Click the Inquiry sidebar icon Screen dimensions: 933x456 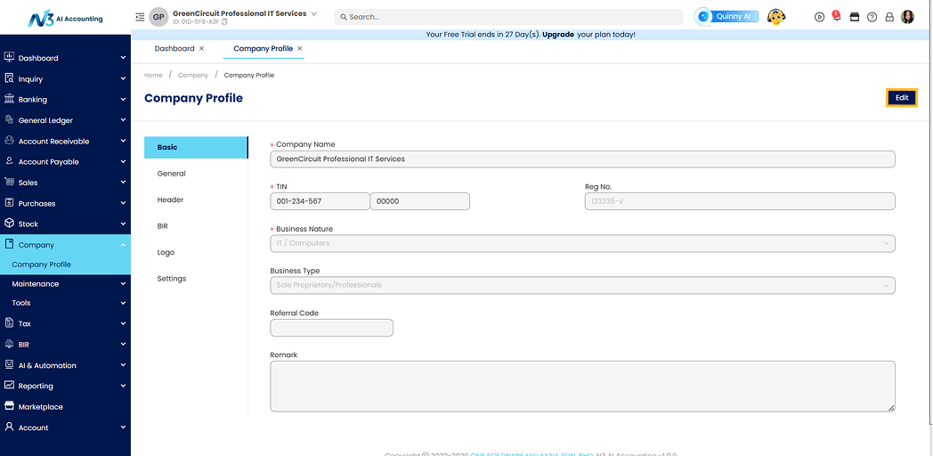(x=9, y=78)
